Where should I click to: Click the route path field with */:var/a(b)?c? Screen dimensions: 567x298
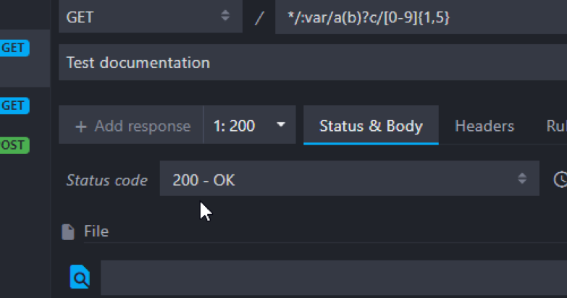pos(421,17)
